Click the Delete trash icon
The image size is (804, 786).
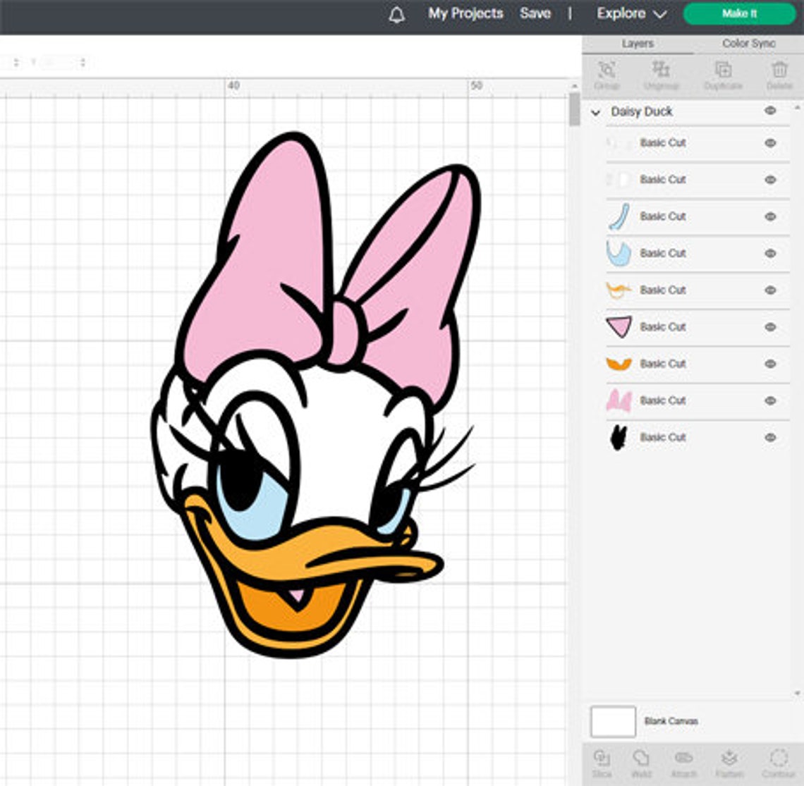tap(779, 70)
